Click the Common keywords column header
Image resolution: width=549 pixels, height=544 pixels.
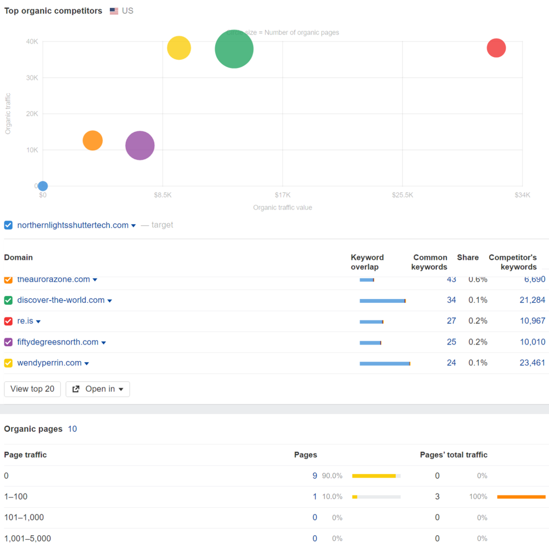430,262
